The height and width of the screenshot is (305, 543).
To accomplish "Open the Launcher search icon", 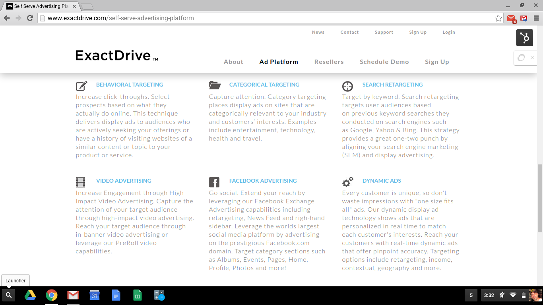I will click(9, 295).
